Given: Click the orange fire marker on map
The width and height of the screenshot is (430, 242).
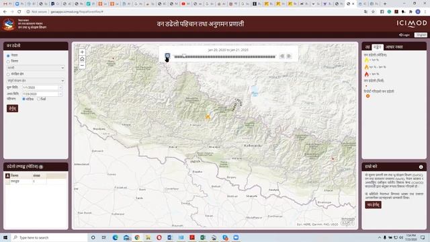Looking at the screenshot, I should coord(208,116).
